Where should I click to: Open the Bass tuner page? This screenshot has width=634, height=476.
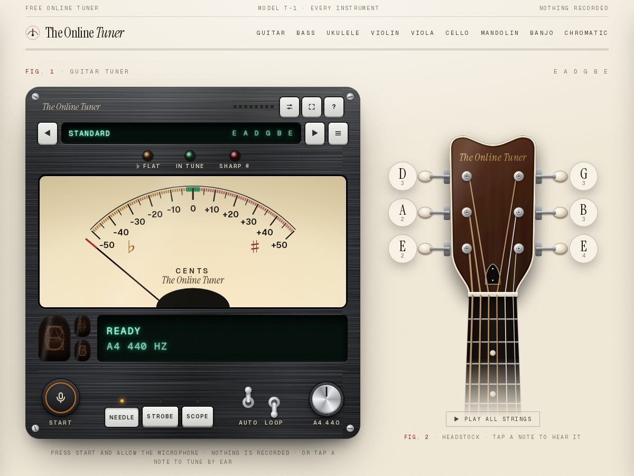(x=306, y=33)
